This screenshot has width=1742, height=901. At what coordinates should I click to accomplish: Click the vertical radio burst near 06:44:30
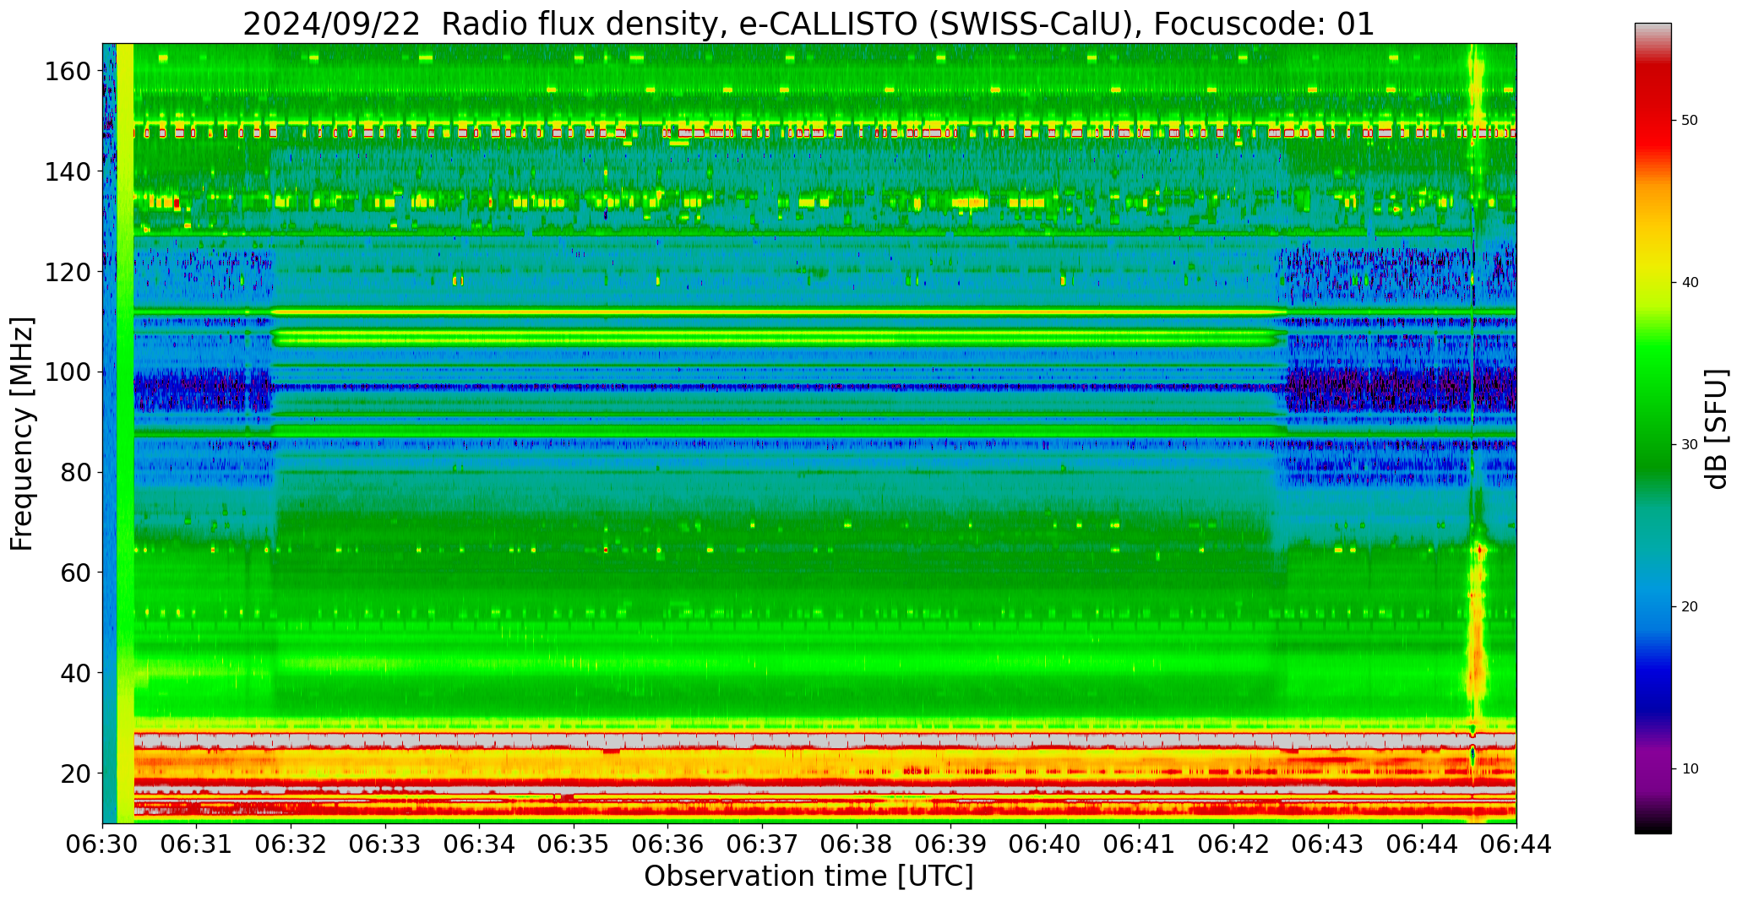[1476, 433]
